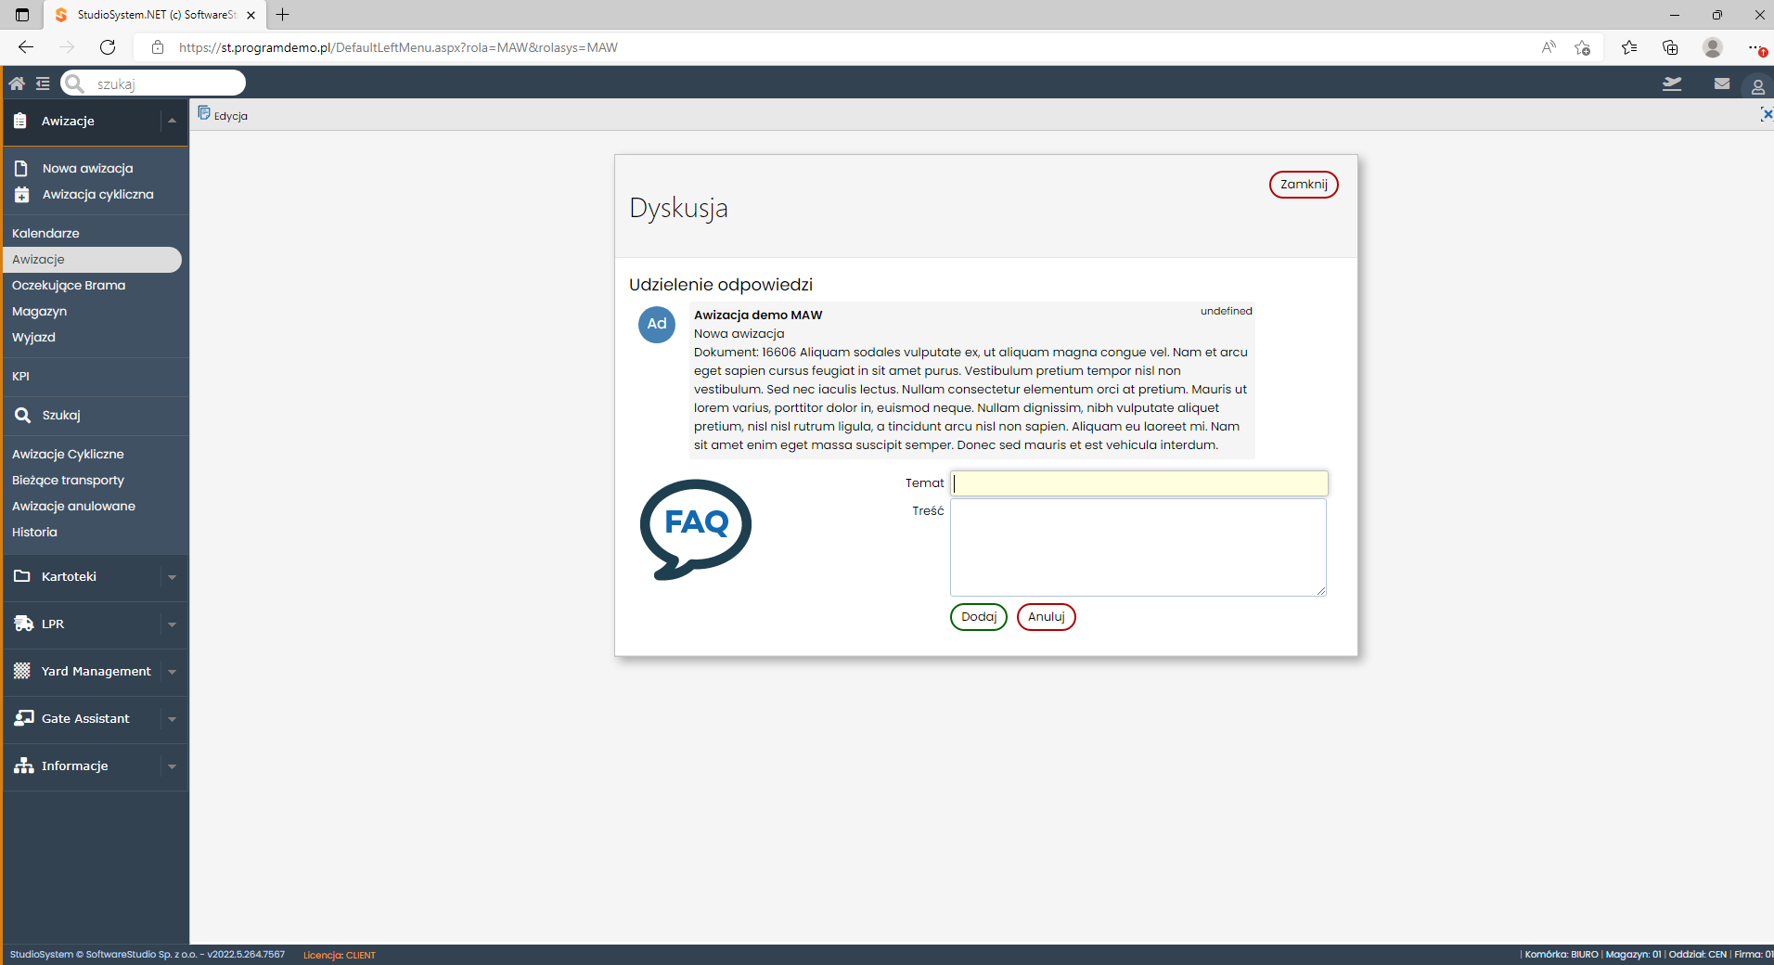The image size is (1774, 965).
Task: Open the home icon in top bar
Action: click(x=17, y=84)
